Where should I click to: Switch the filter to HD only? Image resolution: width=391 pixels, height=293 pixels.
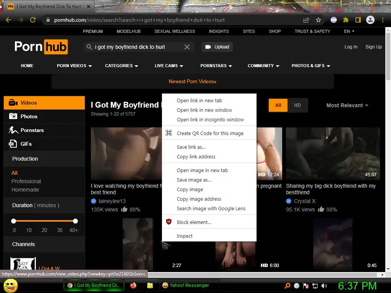pyautogui.click(x=297, y=105)
